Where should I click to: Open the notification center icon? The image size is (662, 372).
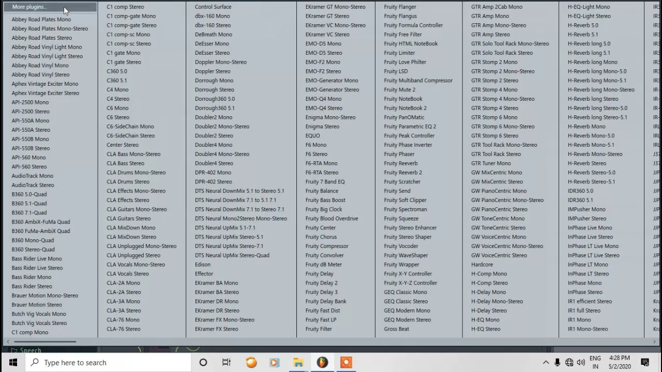click(x=645, y=362)
